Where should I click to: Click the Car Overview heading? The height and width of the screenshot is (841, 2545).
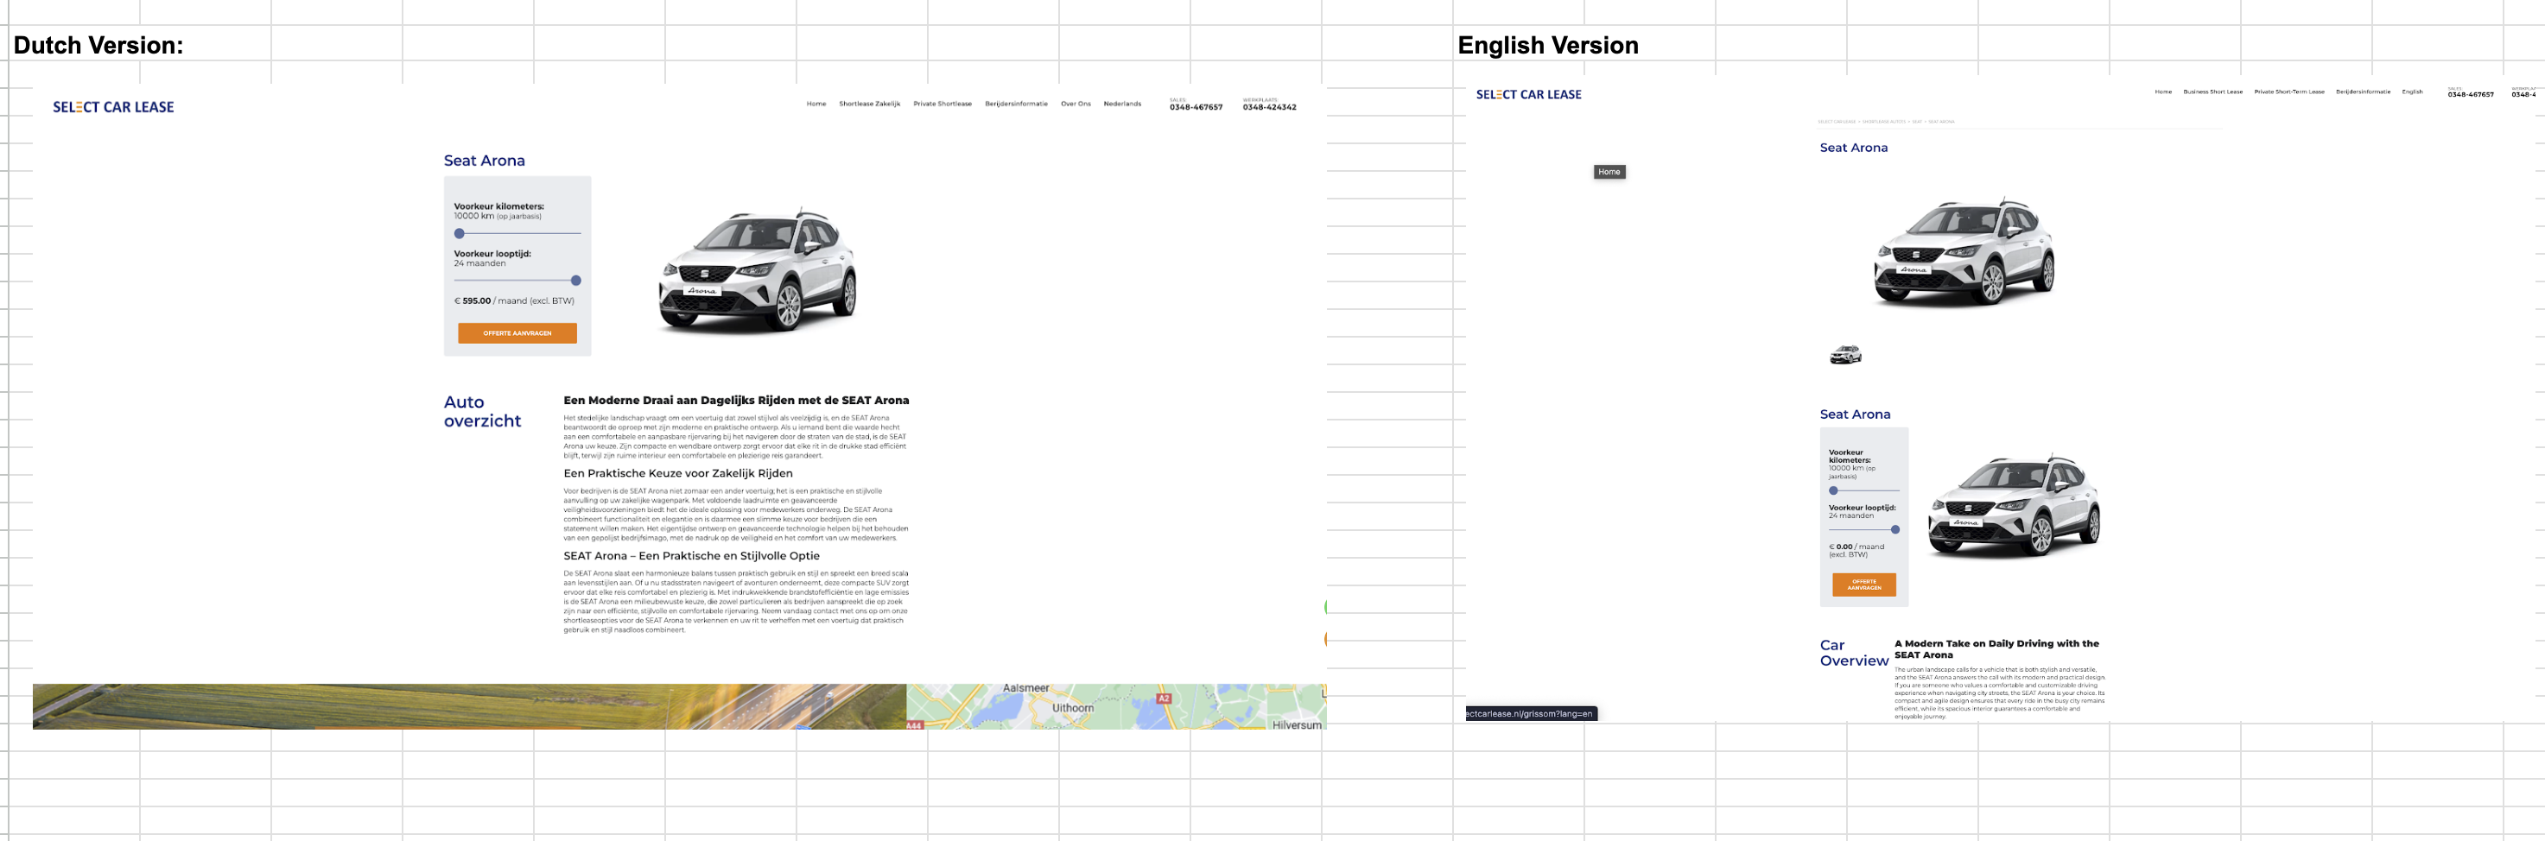point(1855,653)
